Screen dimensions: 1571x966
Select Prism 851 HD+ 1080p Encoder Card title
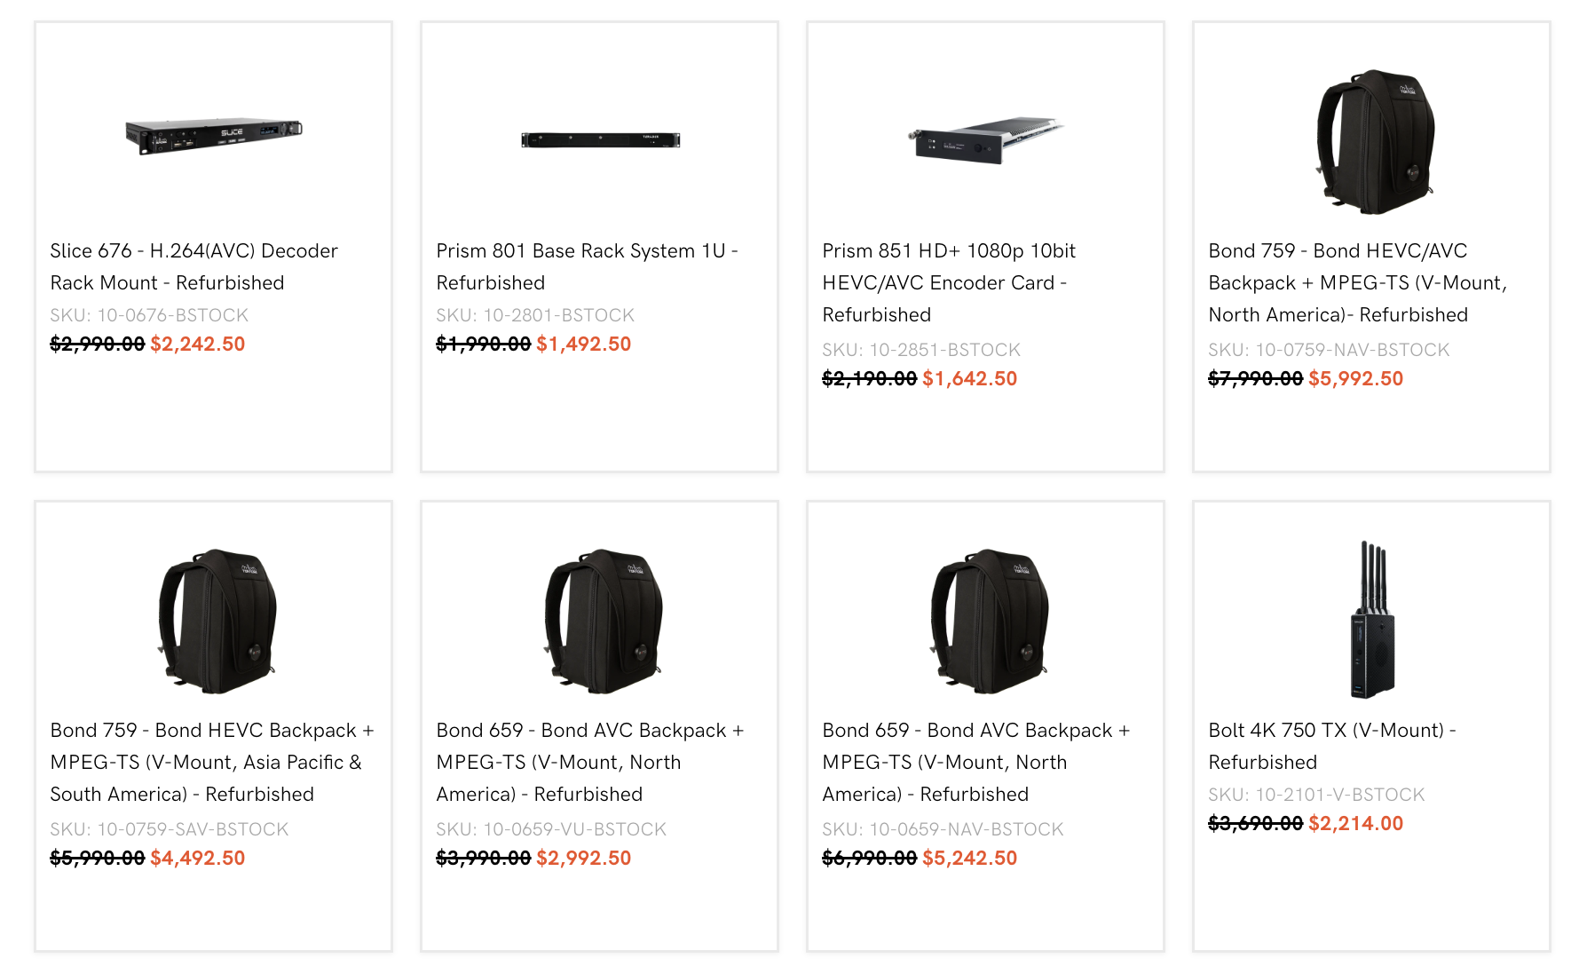[x=948, y=282]
